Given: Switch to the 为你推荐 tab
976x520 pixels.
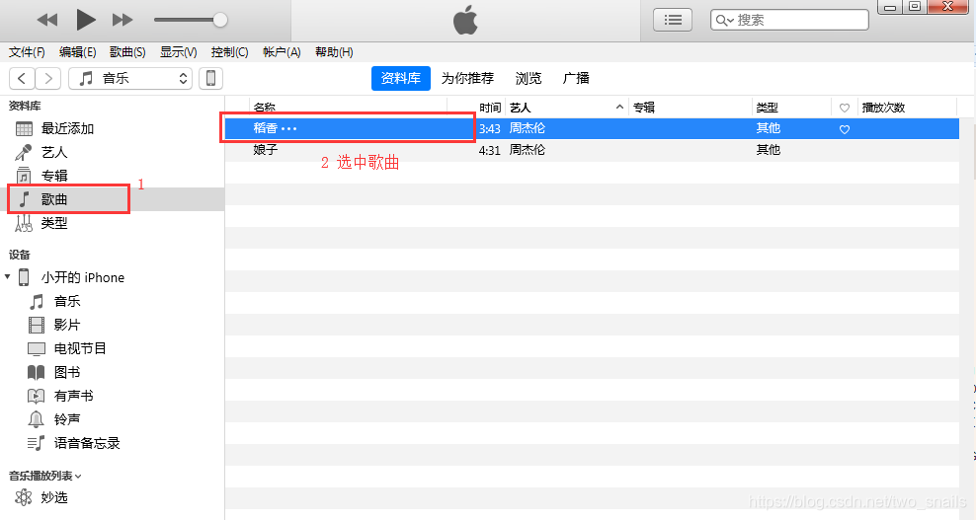Looking at the screenshot, I should point(467,78).
